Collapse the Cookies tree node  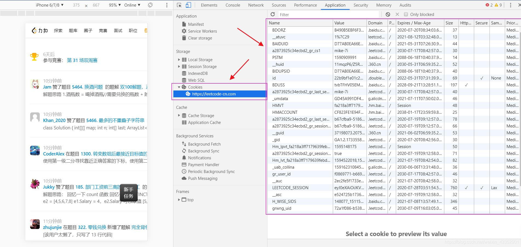pyautogui.click(x=179, y=87)
